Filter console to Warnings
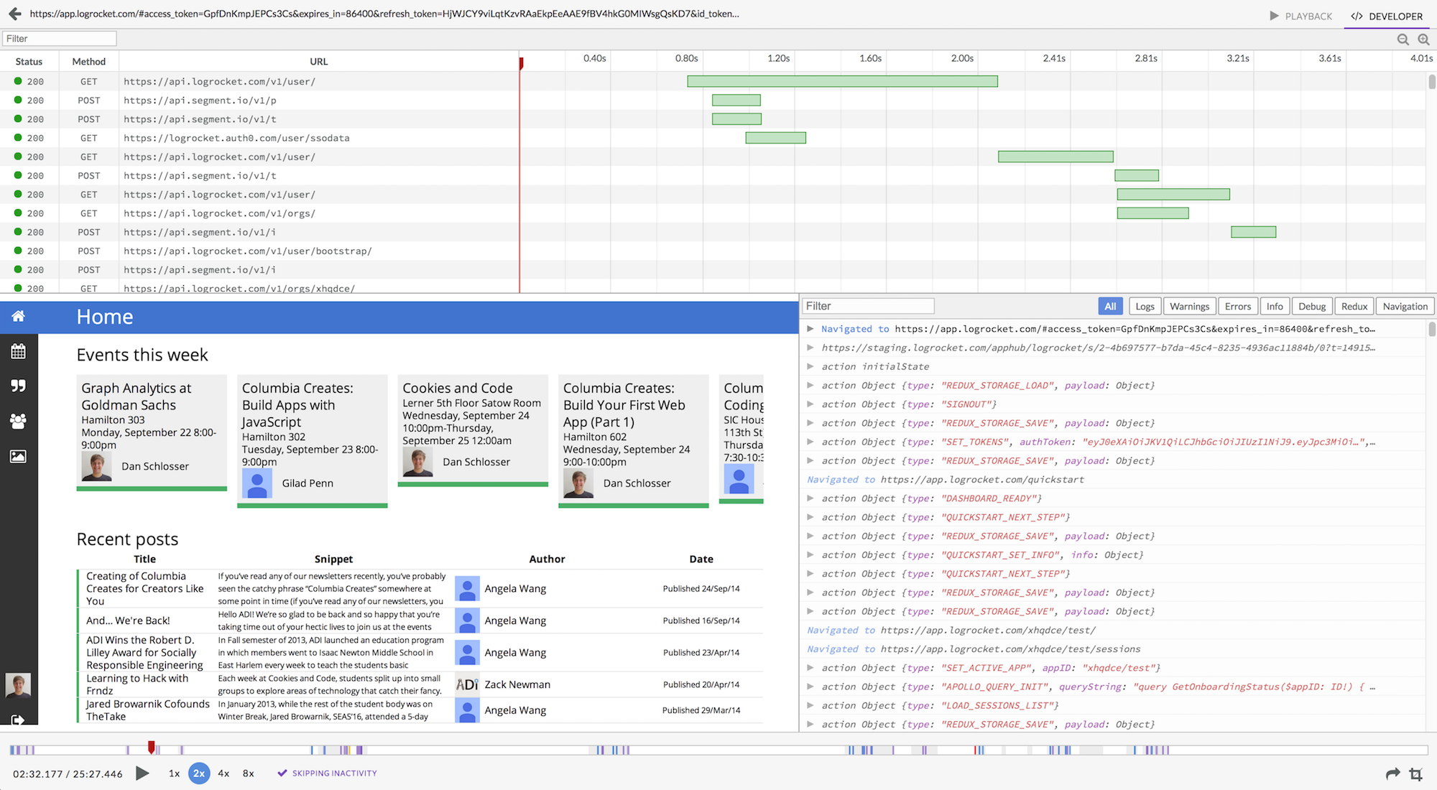The width and height of the screenshot is (1437, 790). click(1189, 306)
